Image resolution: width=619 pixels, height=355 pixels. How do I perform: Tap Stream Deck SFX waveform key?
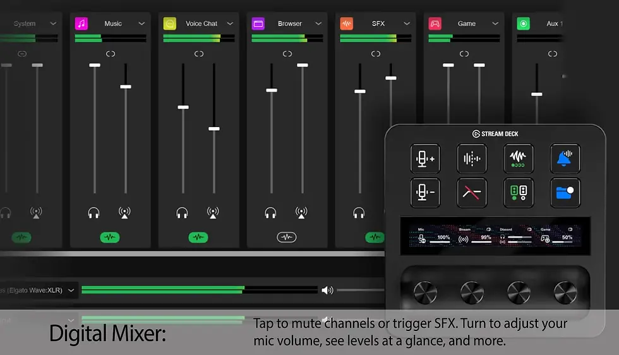coord(519,159)
